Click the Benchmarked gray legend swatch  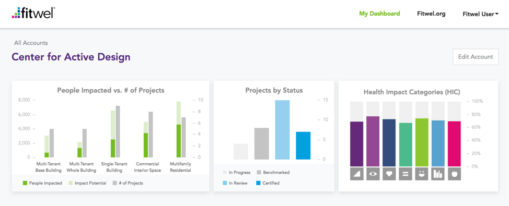[x=259, y=172]
